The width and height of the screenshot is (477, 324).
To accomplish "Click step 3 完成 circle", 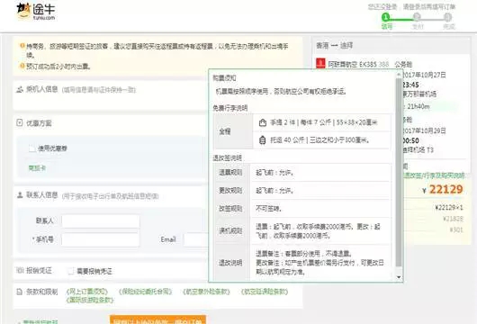I will (448, 17).
